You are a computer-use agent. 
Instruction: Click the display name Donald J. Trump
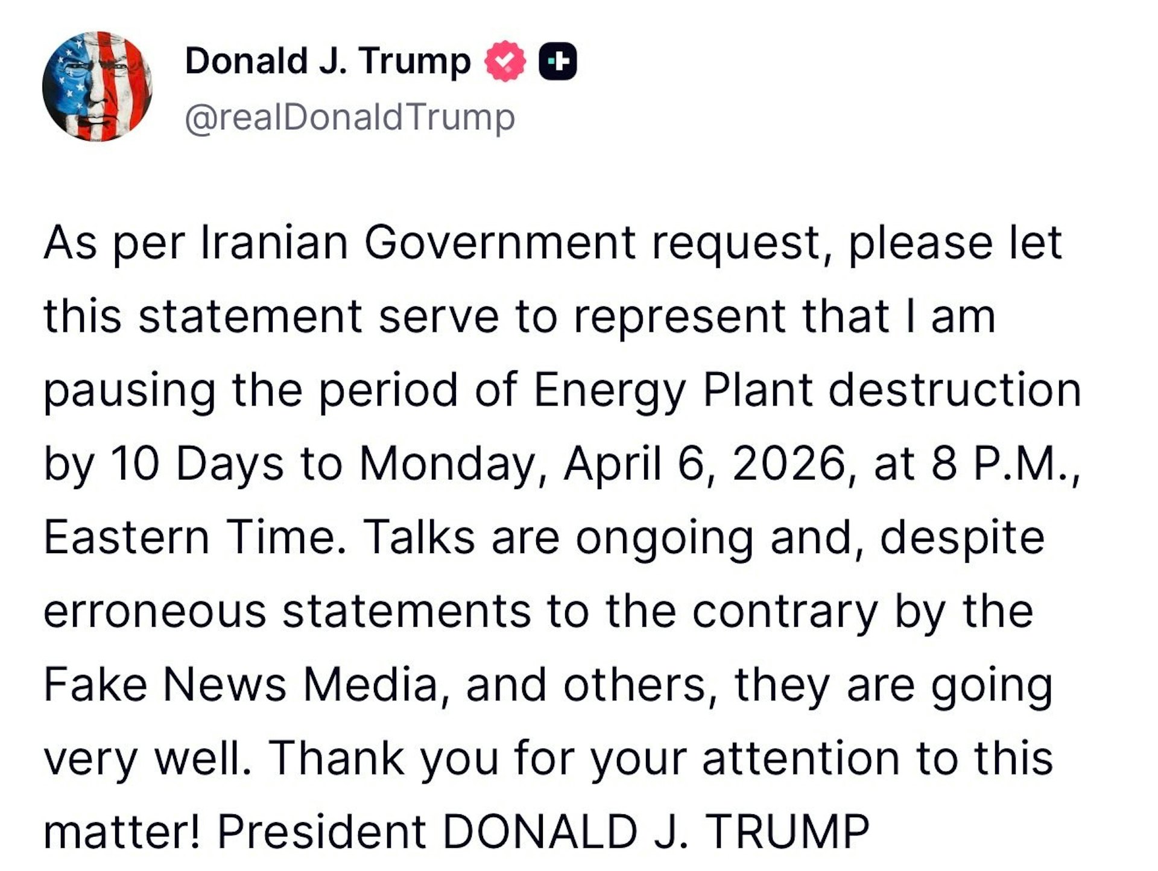pyautogui.click(x=326, y=59)
